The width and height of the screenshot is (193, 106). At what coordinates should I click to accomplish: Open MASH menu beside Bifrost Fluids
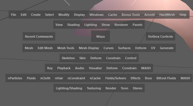tap(185, 78)
